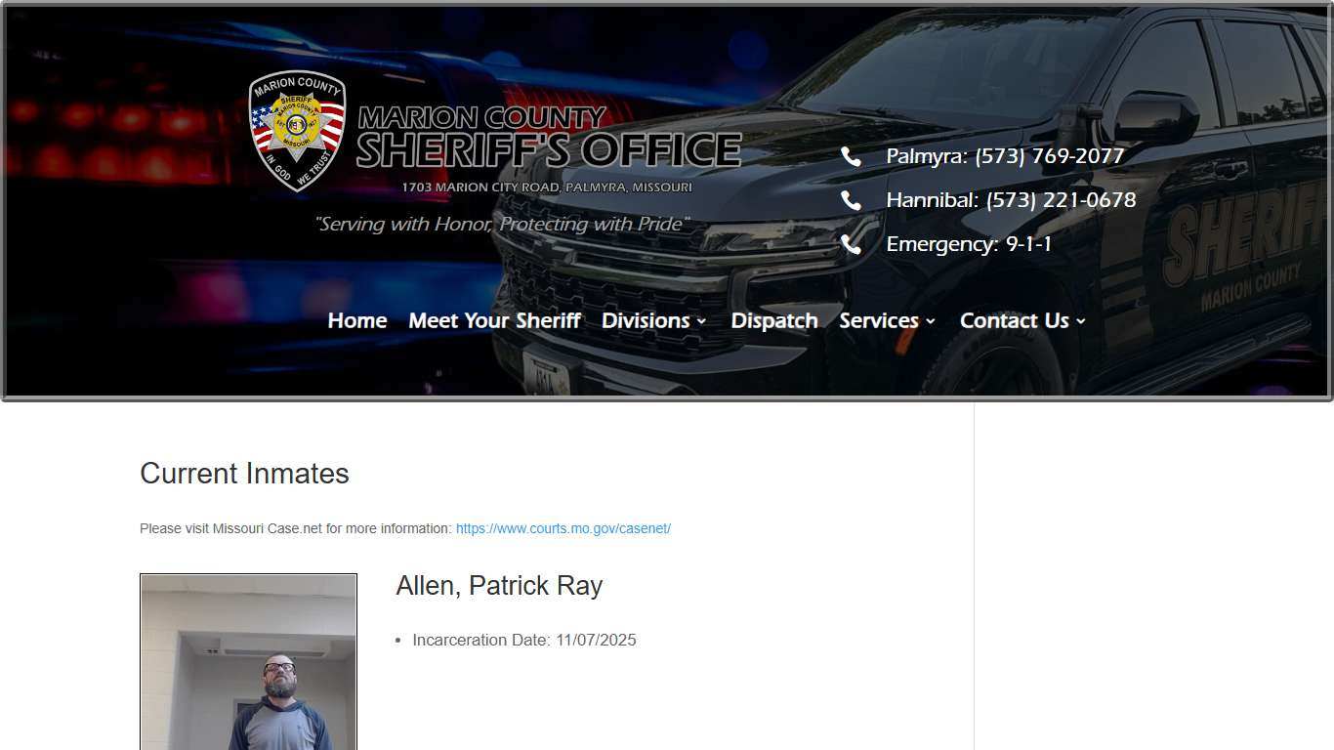
Task: Open the Divisions menu
Action: point(646,320)
